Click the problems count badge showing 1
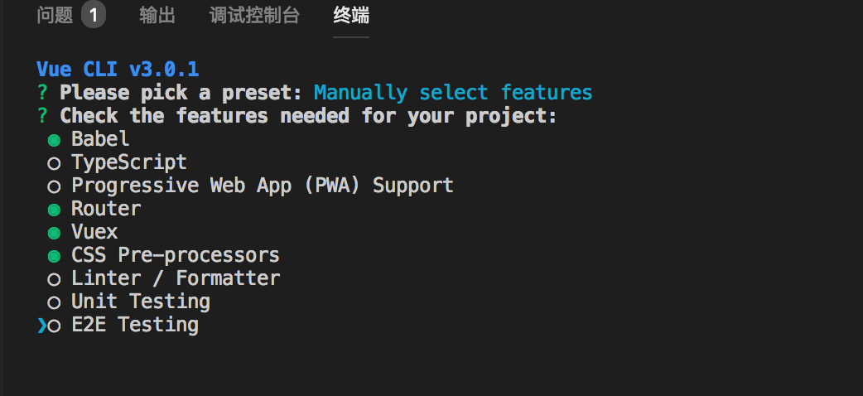863x396 pixels. 94,16
